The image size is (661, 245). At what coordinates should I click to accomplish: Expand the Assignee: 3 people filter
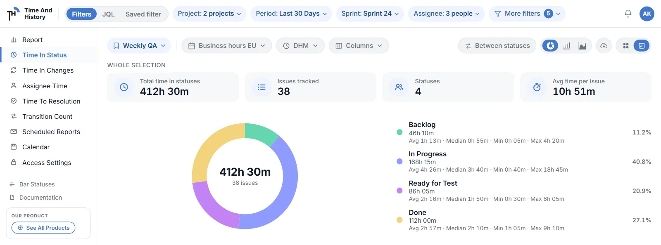point(447,14)
